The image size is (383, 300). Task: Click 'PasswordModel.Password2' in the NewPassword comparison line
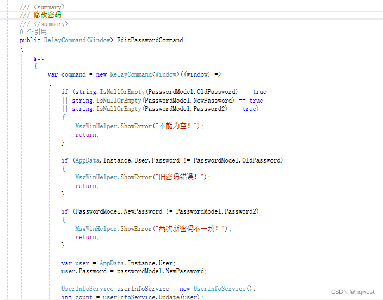(216, 211)
